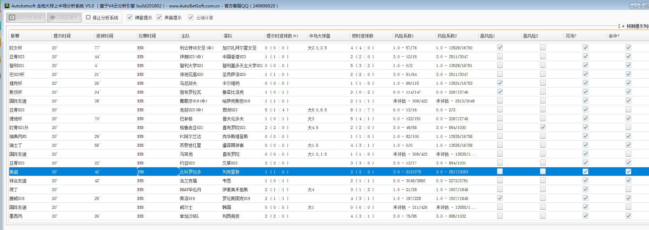Toggle the 声音提示 sound alert checkbox

159,17
